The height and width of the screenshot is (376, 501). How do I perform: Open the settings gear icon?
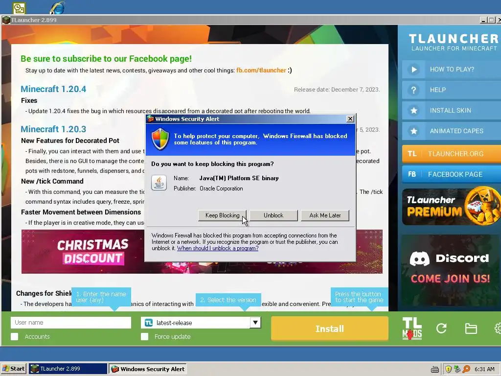coord(498,329)
